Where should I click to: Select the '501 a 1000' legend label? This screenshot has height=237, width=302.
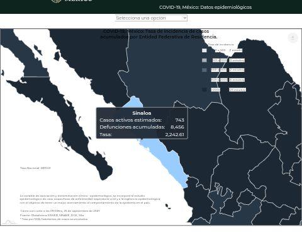pyautogui.click(x=220, y=61)
